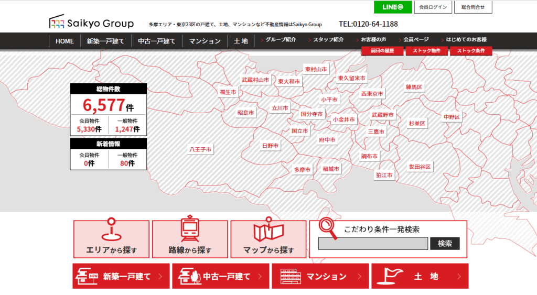
Task: Select 福生市 on the map
Action: pos(228,92)
